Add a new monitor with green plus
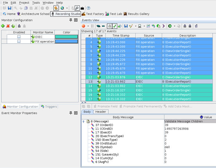The width and height of the screenshot is (216, 168). click(3, 26)
